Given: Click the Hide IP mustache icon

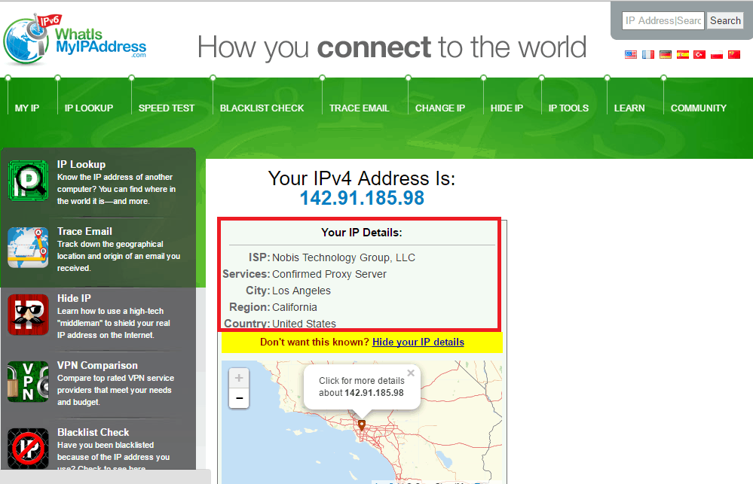Looking at the screenshot, I should [x=29, y=315].
